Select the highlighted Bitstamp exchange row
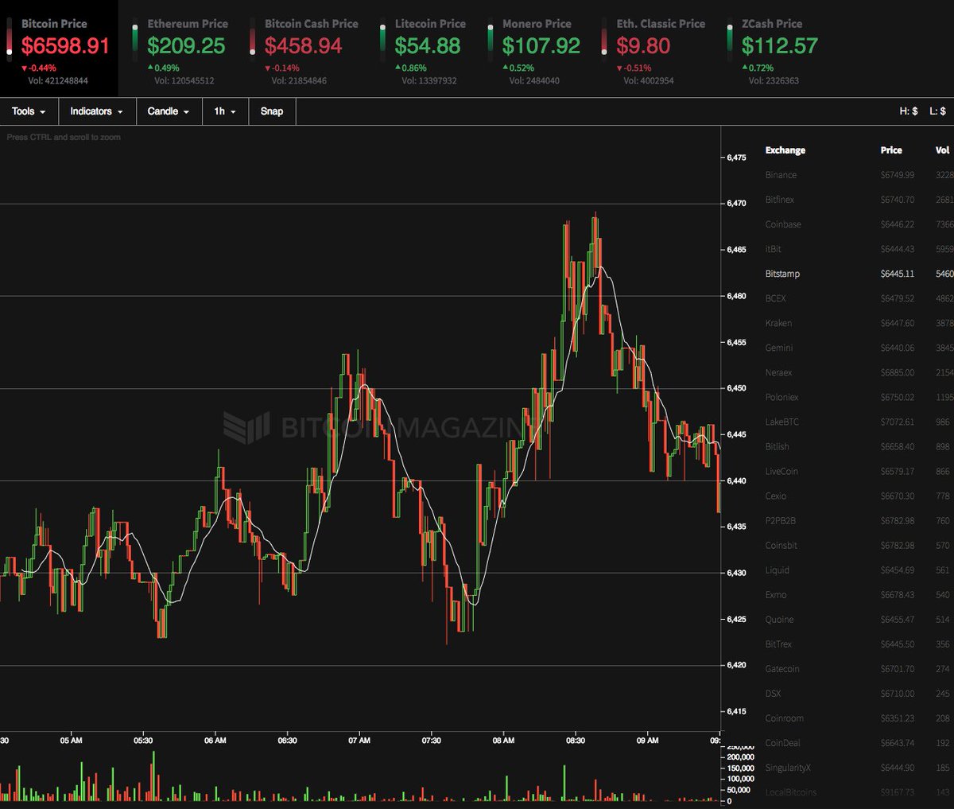 859,274
